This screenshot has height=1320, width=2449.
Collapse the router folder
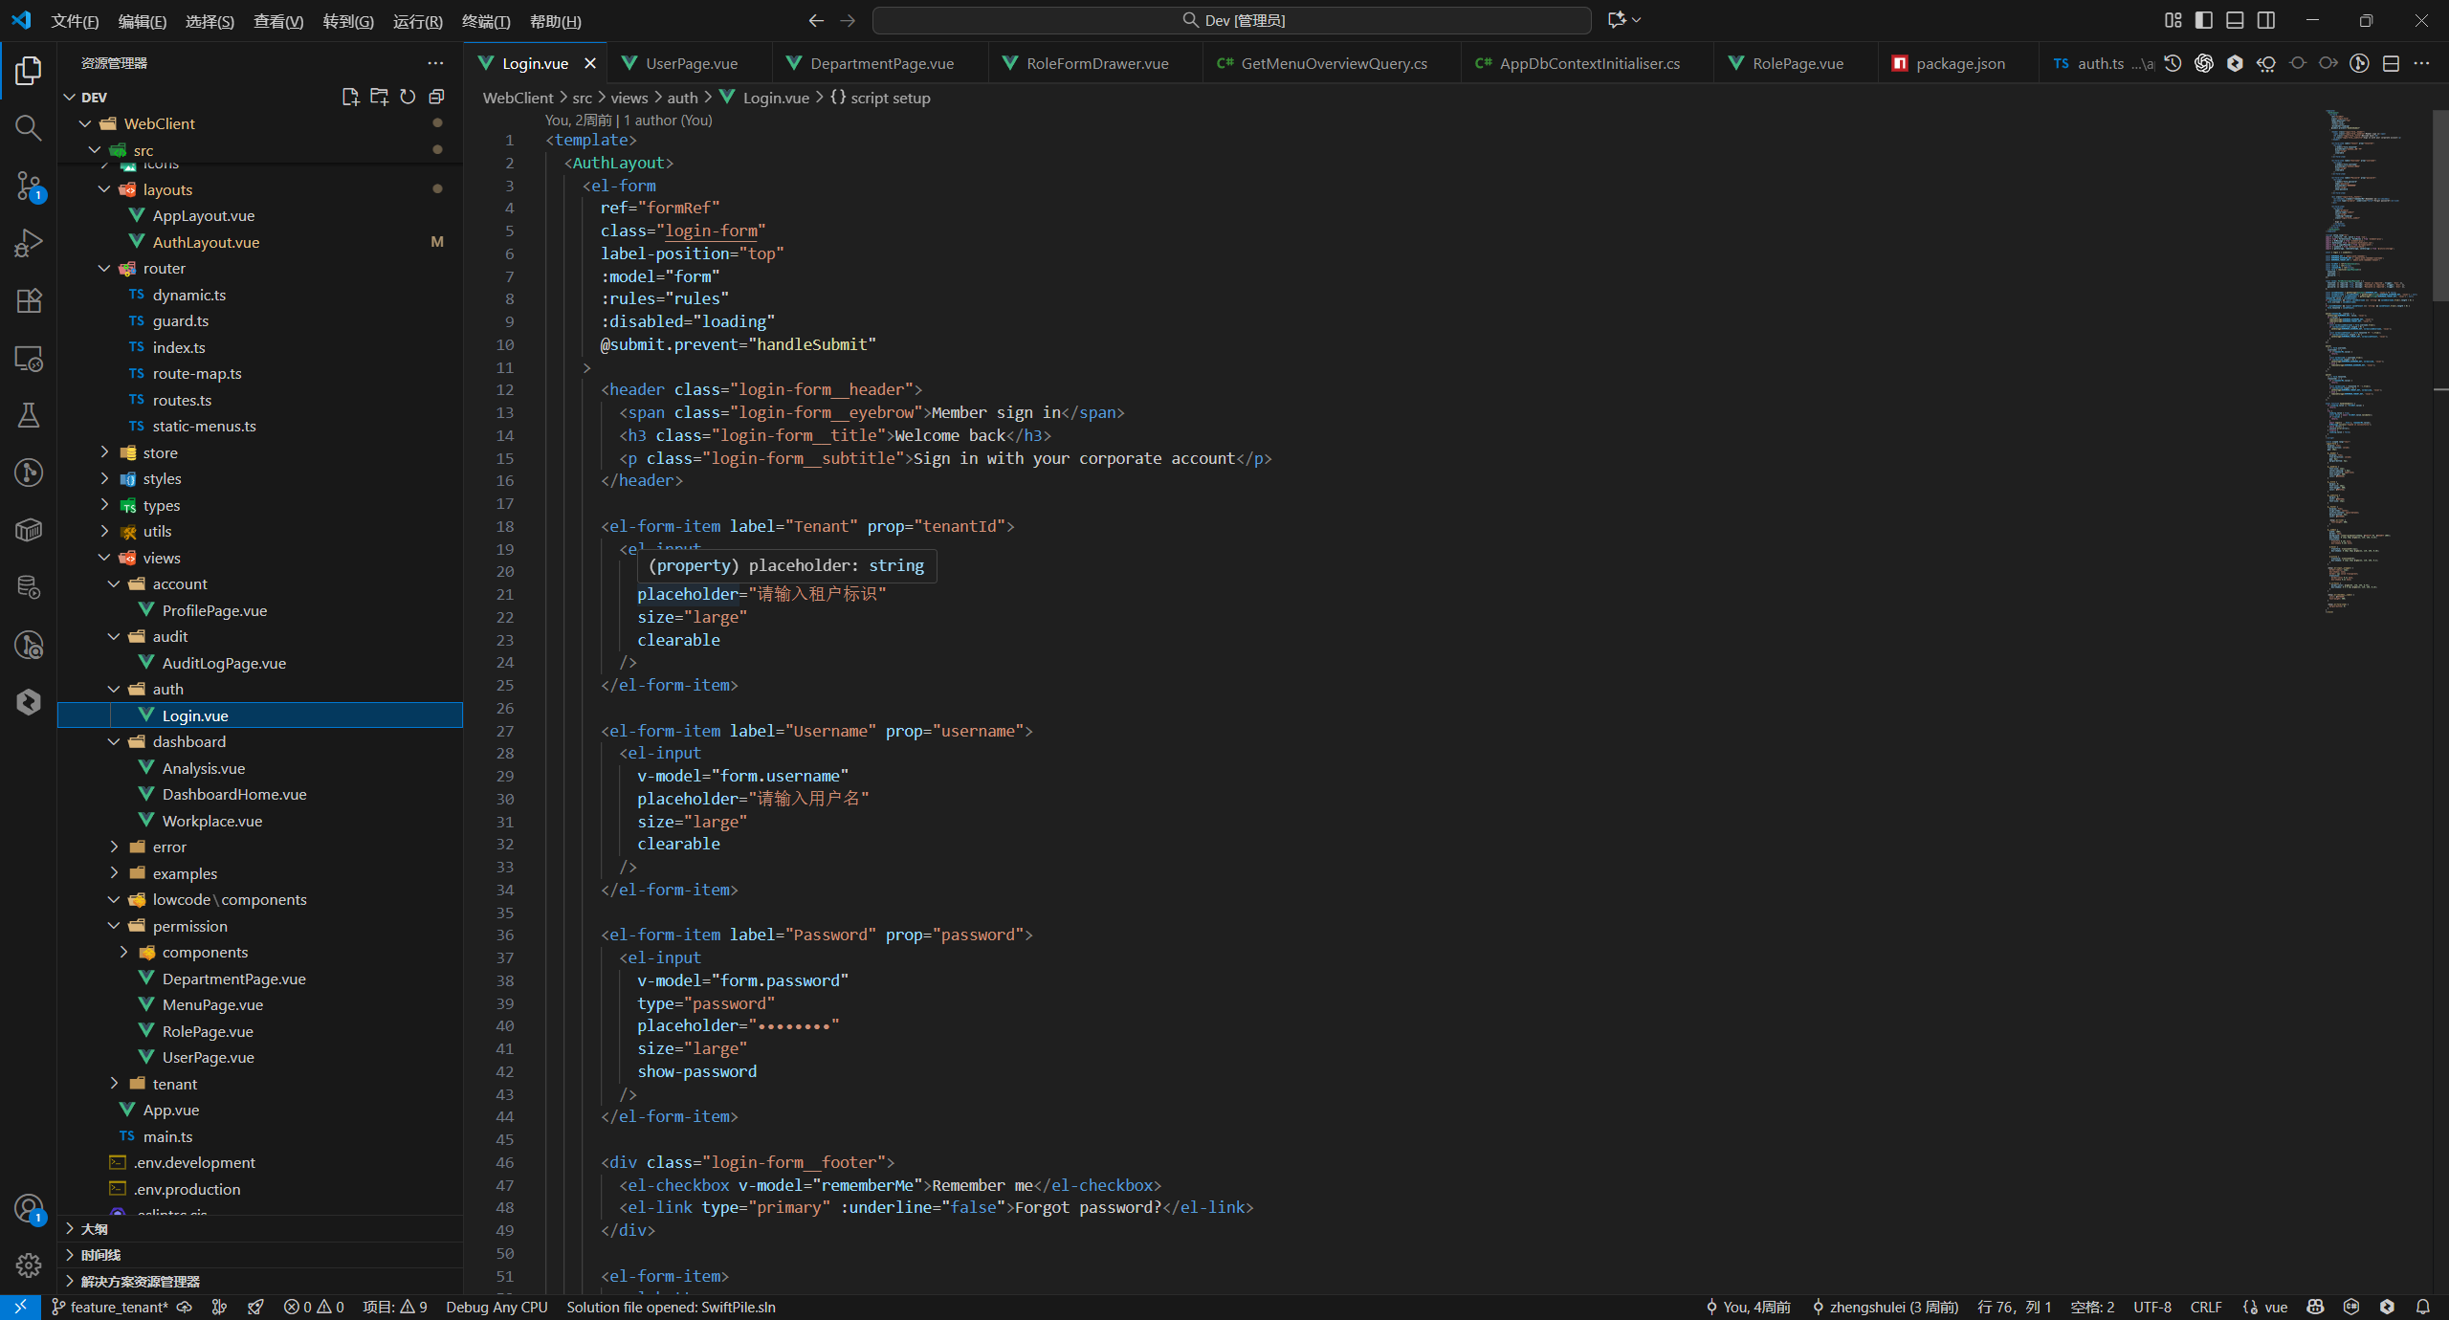pos(164,269)
